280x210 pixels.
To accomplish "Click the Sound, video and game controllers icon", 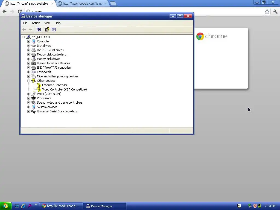I will click(34, 103).
